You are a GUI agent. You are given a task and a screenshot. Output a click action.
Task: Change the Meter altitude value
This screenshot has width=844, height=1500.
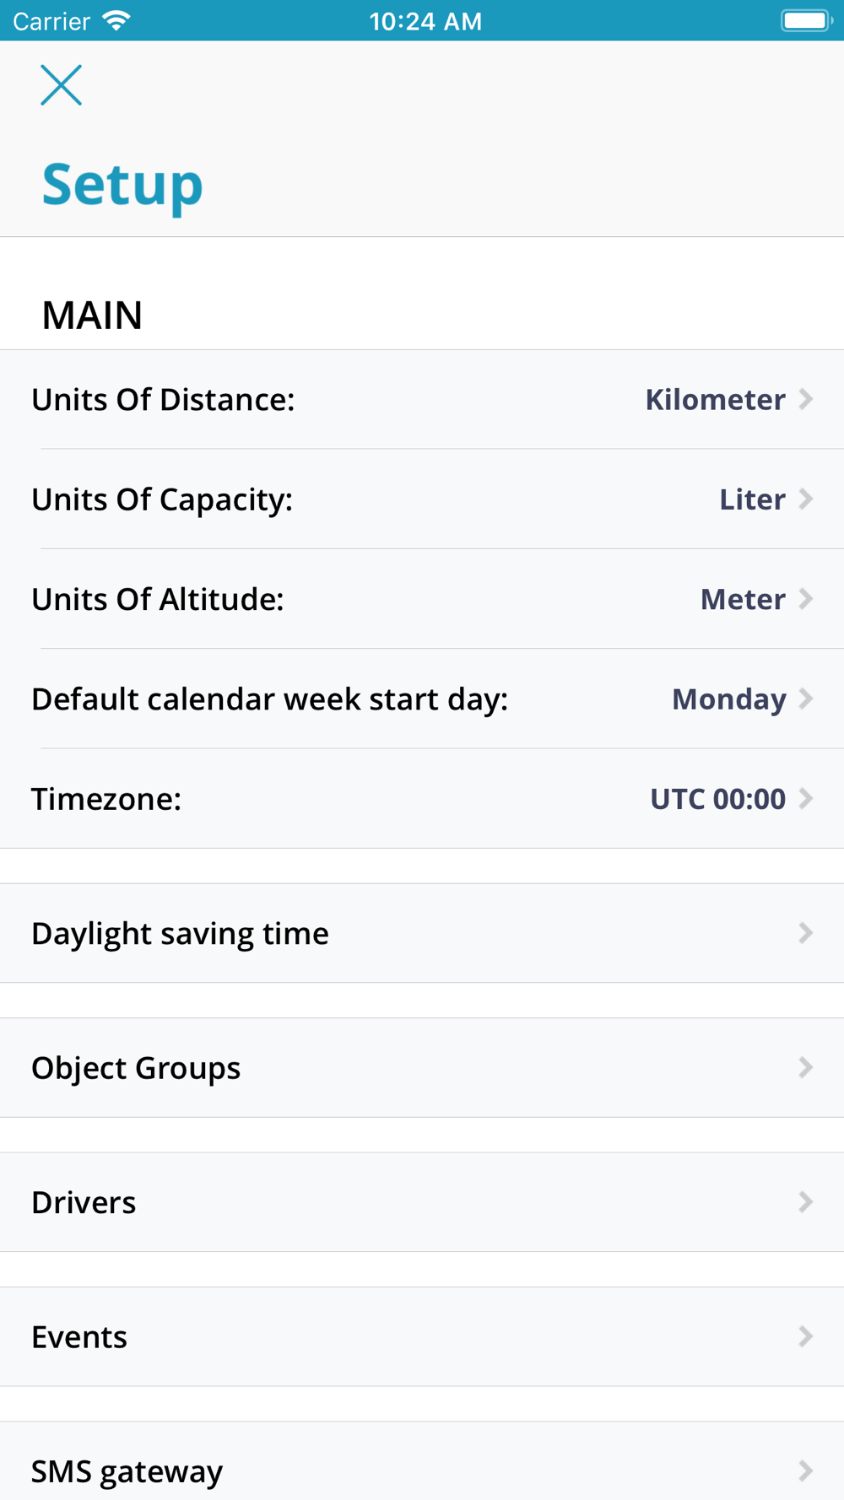click(743, 599)
